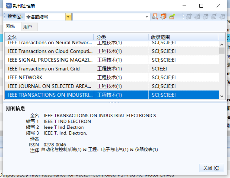Maximize the 期刊管理器 window
This screenshot has width=230, height=178.
pyautogui.click(x=201, y=6)
